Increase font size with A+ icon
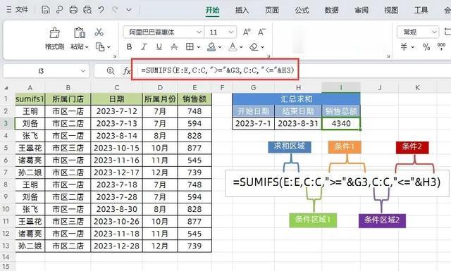The height and width of the screenshot is (271, 451). point(247,32)
